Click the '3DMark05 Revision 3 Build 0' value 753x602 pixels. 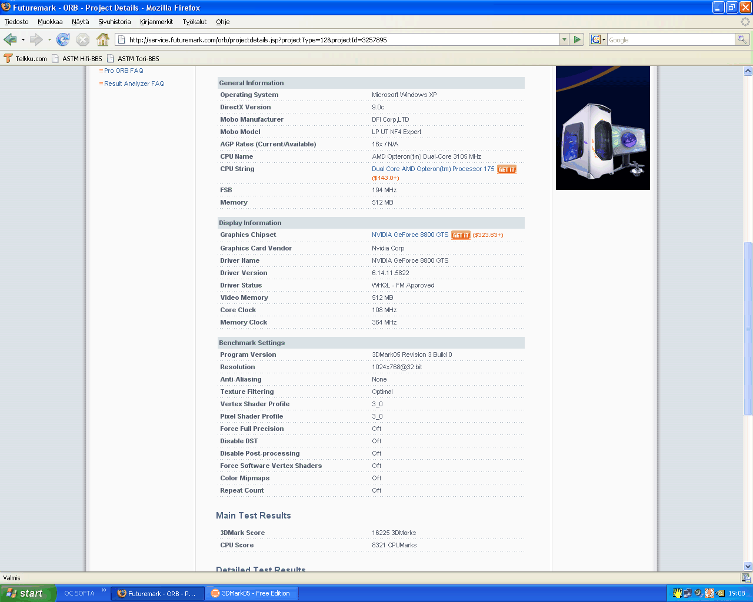[x=412, y=354]
